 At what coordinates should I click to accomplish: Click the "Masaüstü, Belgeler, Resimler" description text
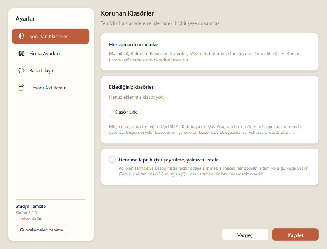click(x=204, y=57)
